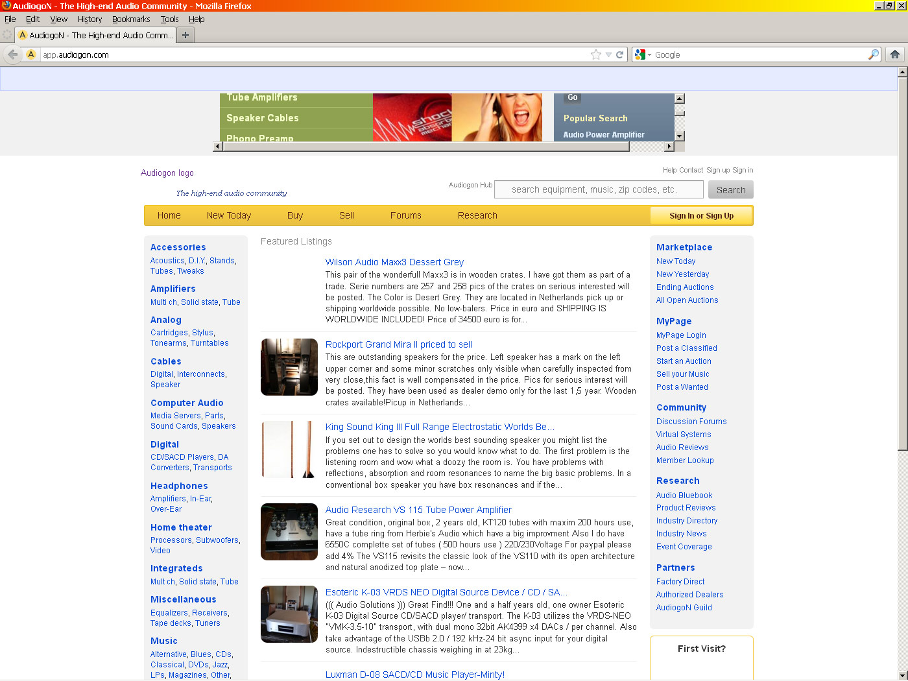The image size is (908, 681).
Task: Click the browser back arrow button
Action: coord(12,54)
